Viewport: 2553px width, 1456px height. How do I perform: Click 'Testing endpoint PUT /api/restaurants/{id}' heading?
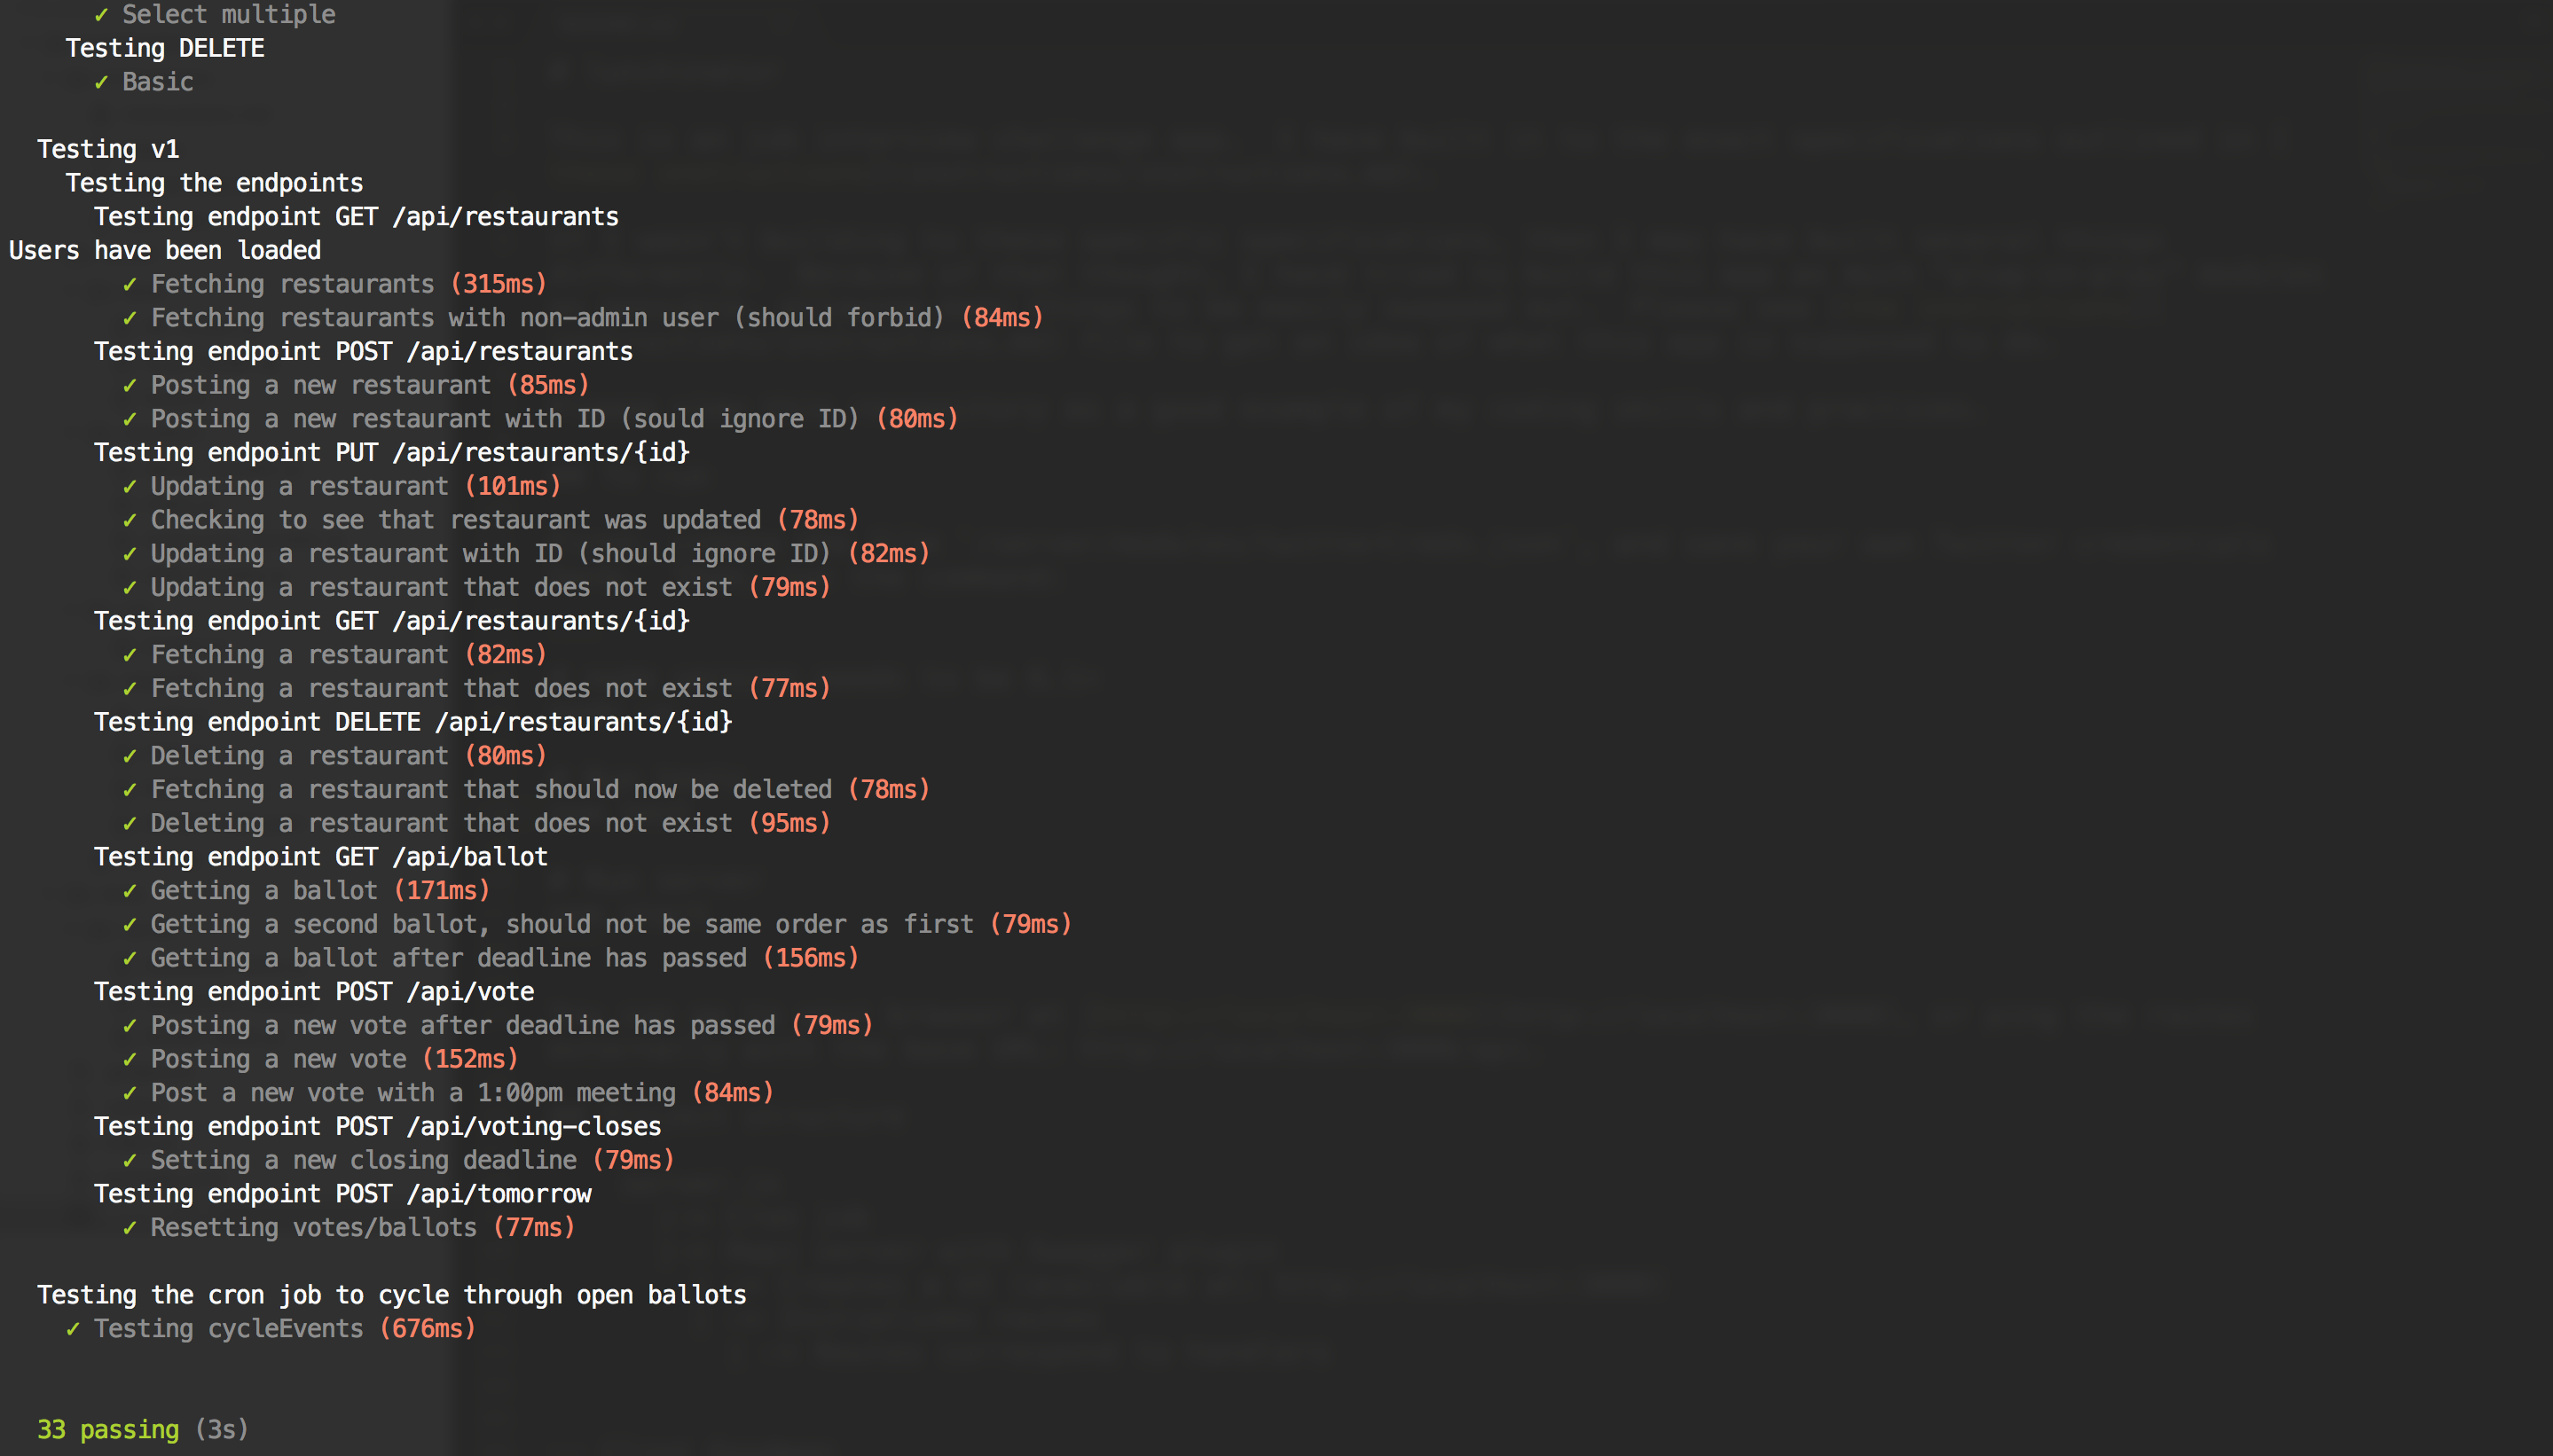392,453
